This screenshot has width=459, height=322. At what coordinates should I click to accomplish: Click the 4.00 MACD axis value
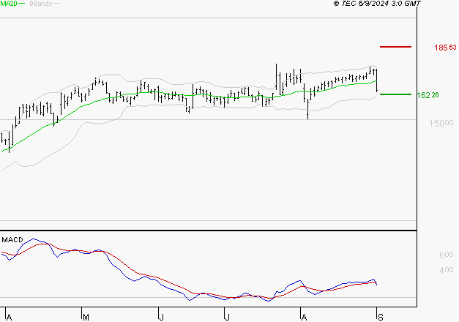[x=446, y=270]
